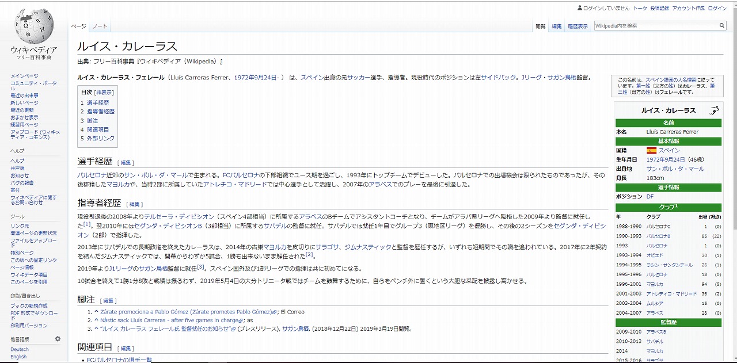Switch to the ノート tab
The image size is (737, 363).
100,26
